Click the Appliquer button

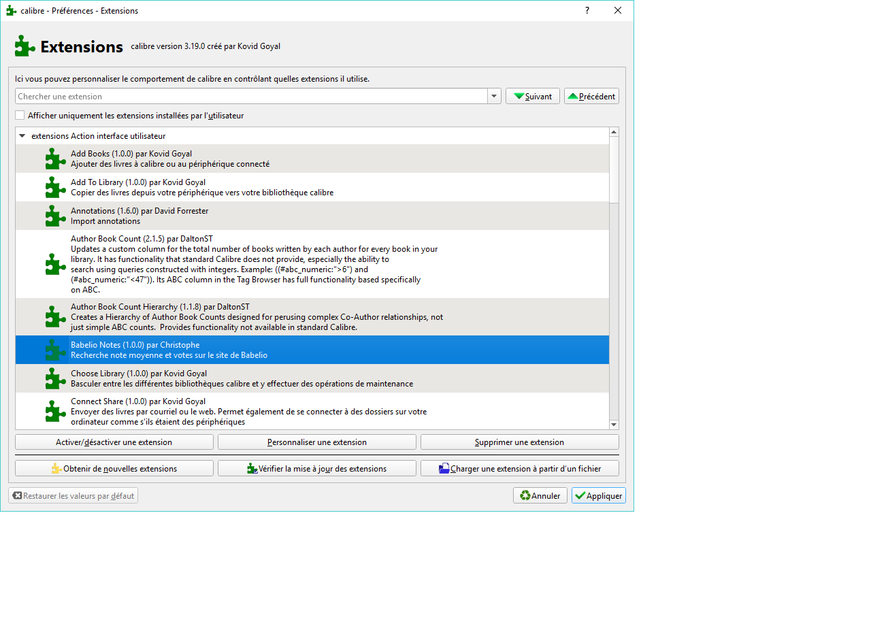(599, 495)
